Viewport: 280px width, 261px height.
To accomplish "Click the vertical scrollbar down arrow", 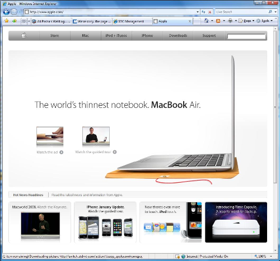I will click(x=276, y=250).
